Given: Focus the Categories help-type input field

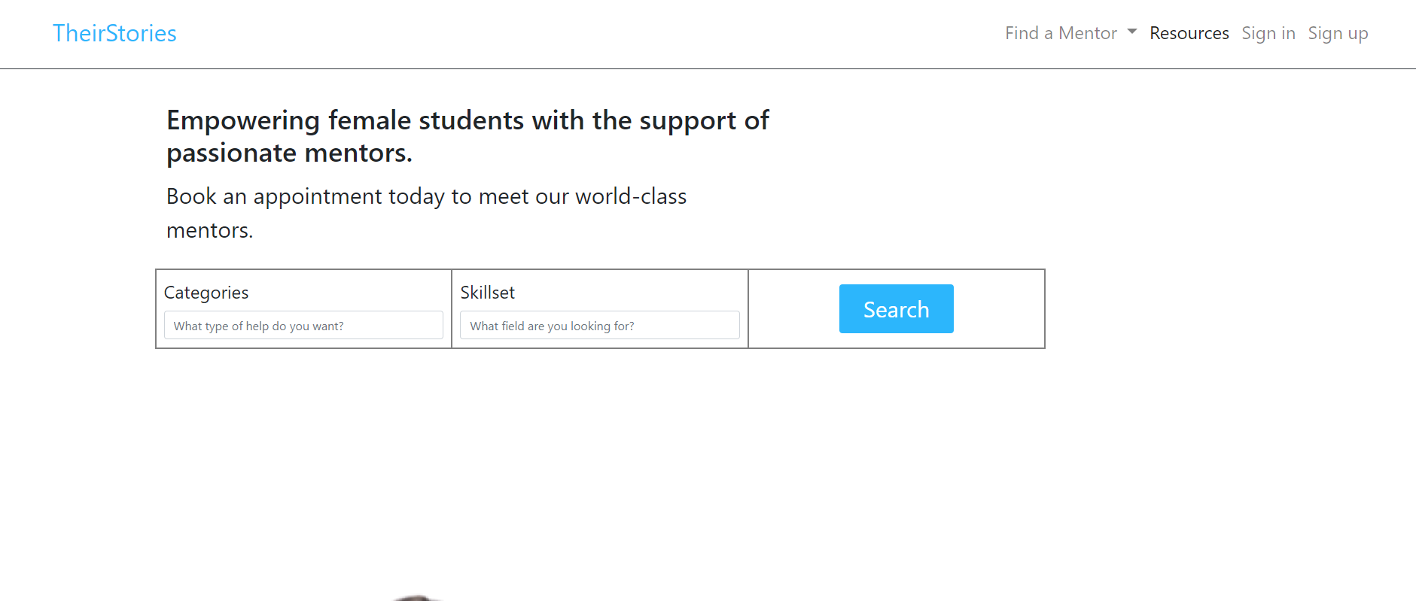Looking at the screenshot, I should tap(303, 325).
